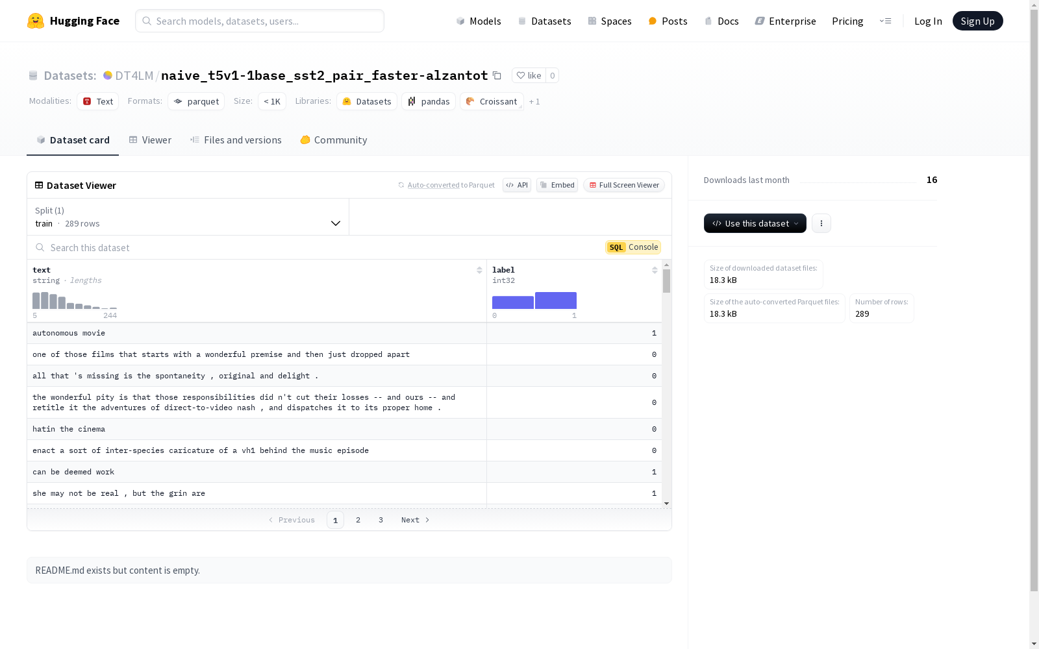Click the search magnifier icon in dataset search
Image resolution: width=1039 pixels, height=649 pixels.
click(40, 247)
